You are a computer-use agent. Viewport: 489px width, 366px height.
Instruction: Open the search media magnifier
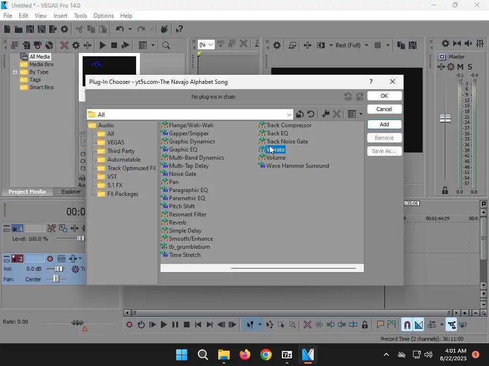tap(166, 45)
